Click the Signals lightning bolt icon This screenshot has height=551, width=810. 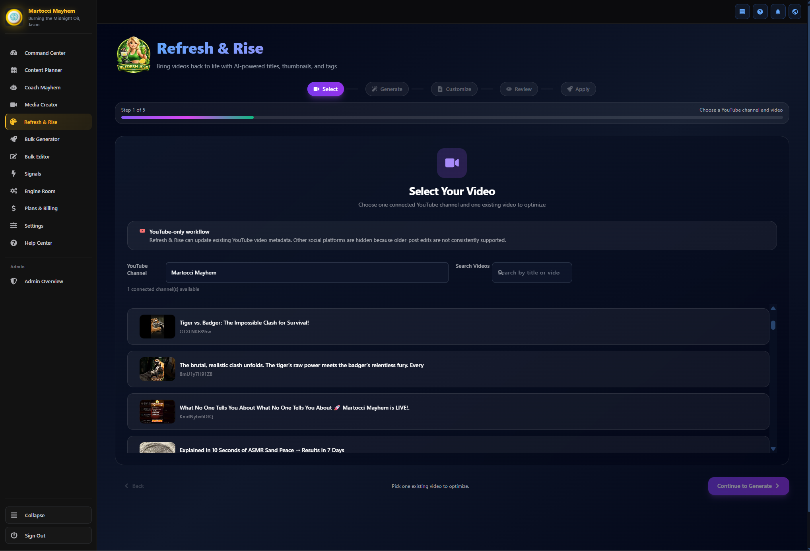[14, 174]
